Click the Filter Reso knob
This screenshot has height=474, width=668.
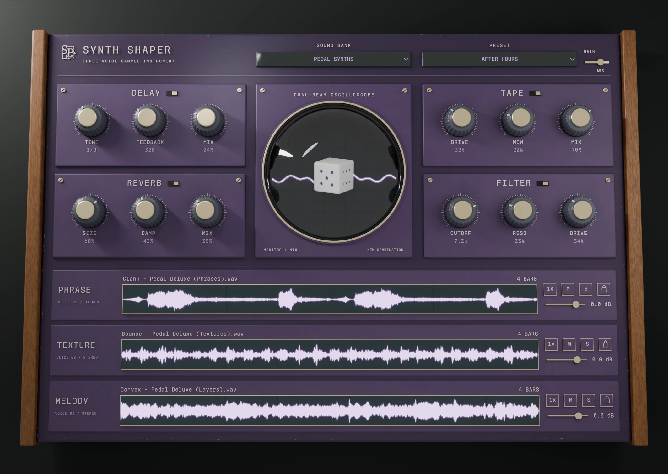click(x=519, y=211)
